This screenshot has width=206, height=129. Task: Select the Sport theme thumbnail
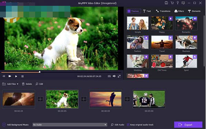pyautogui.click(x=186, y=61)
